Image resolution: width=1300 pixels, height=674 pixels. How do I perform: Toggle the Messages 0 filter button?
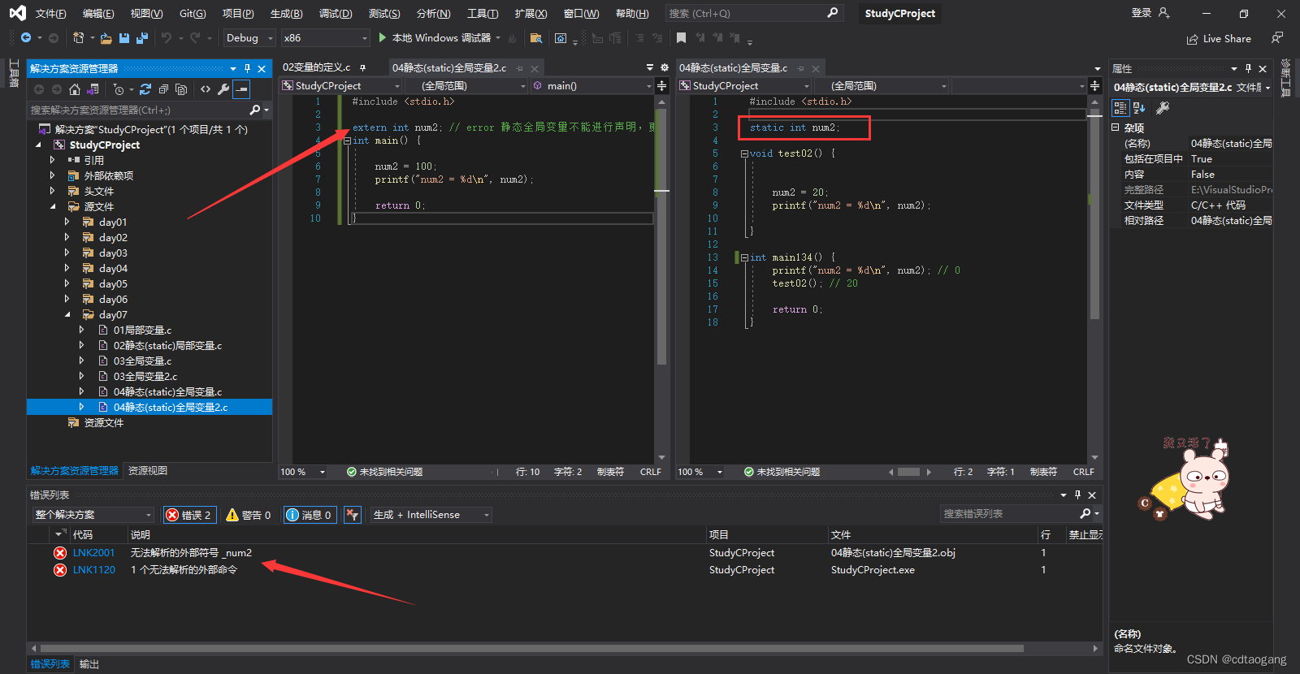[310, 515]
